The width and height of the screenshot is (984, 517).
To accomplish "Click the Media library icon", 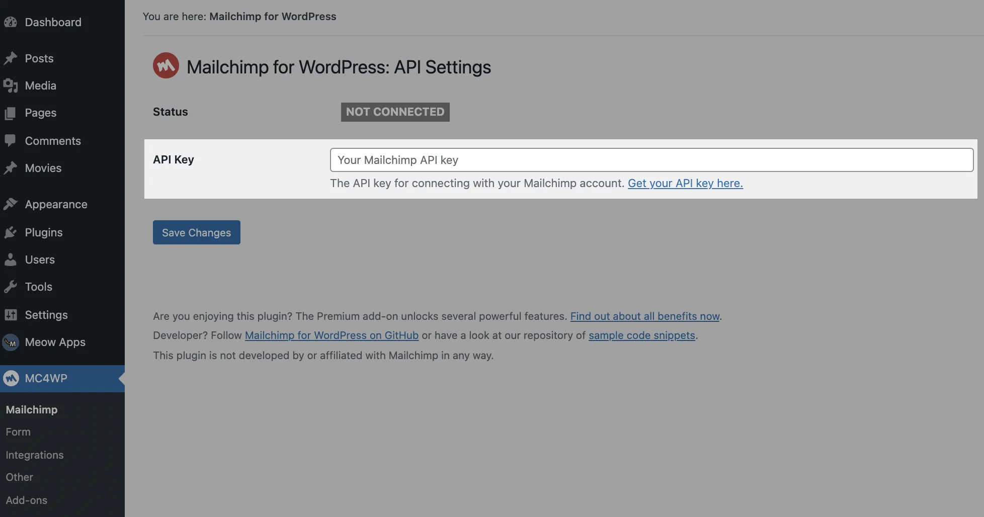I will [x=11, y=85].
